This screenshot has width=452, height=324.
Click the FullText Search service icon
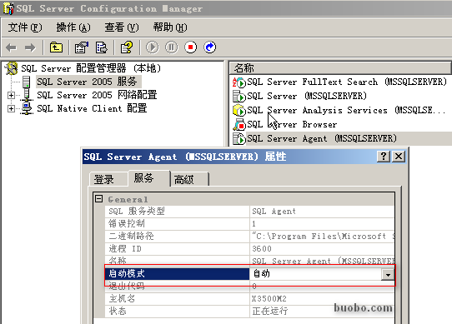point(239,82)
